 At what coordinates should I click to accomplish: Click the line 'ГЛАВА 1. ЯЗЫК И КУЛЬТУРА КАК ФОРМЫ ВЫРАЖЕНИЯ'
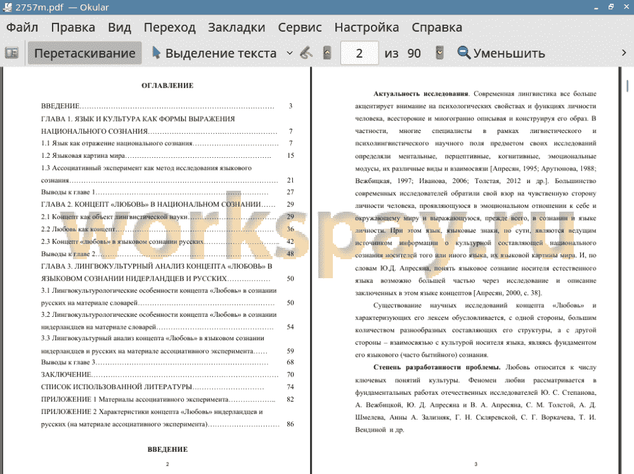pos(138,118)
